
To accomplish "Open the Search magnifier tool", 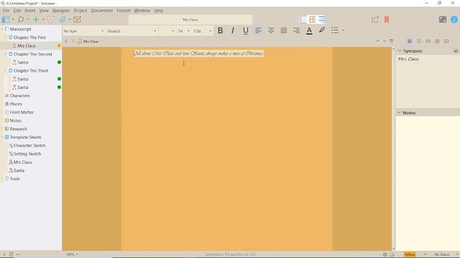I will pyautogui.click(x=21, y=19).
